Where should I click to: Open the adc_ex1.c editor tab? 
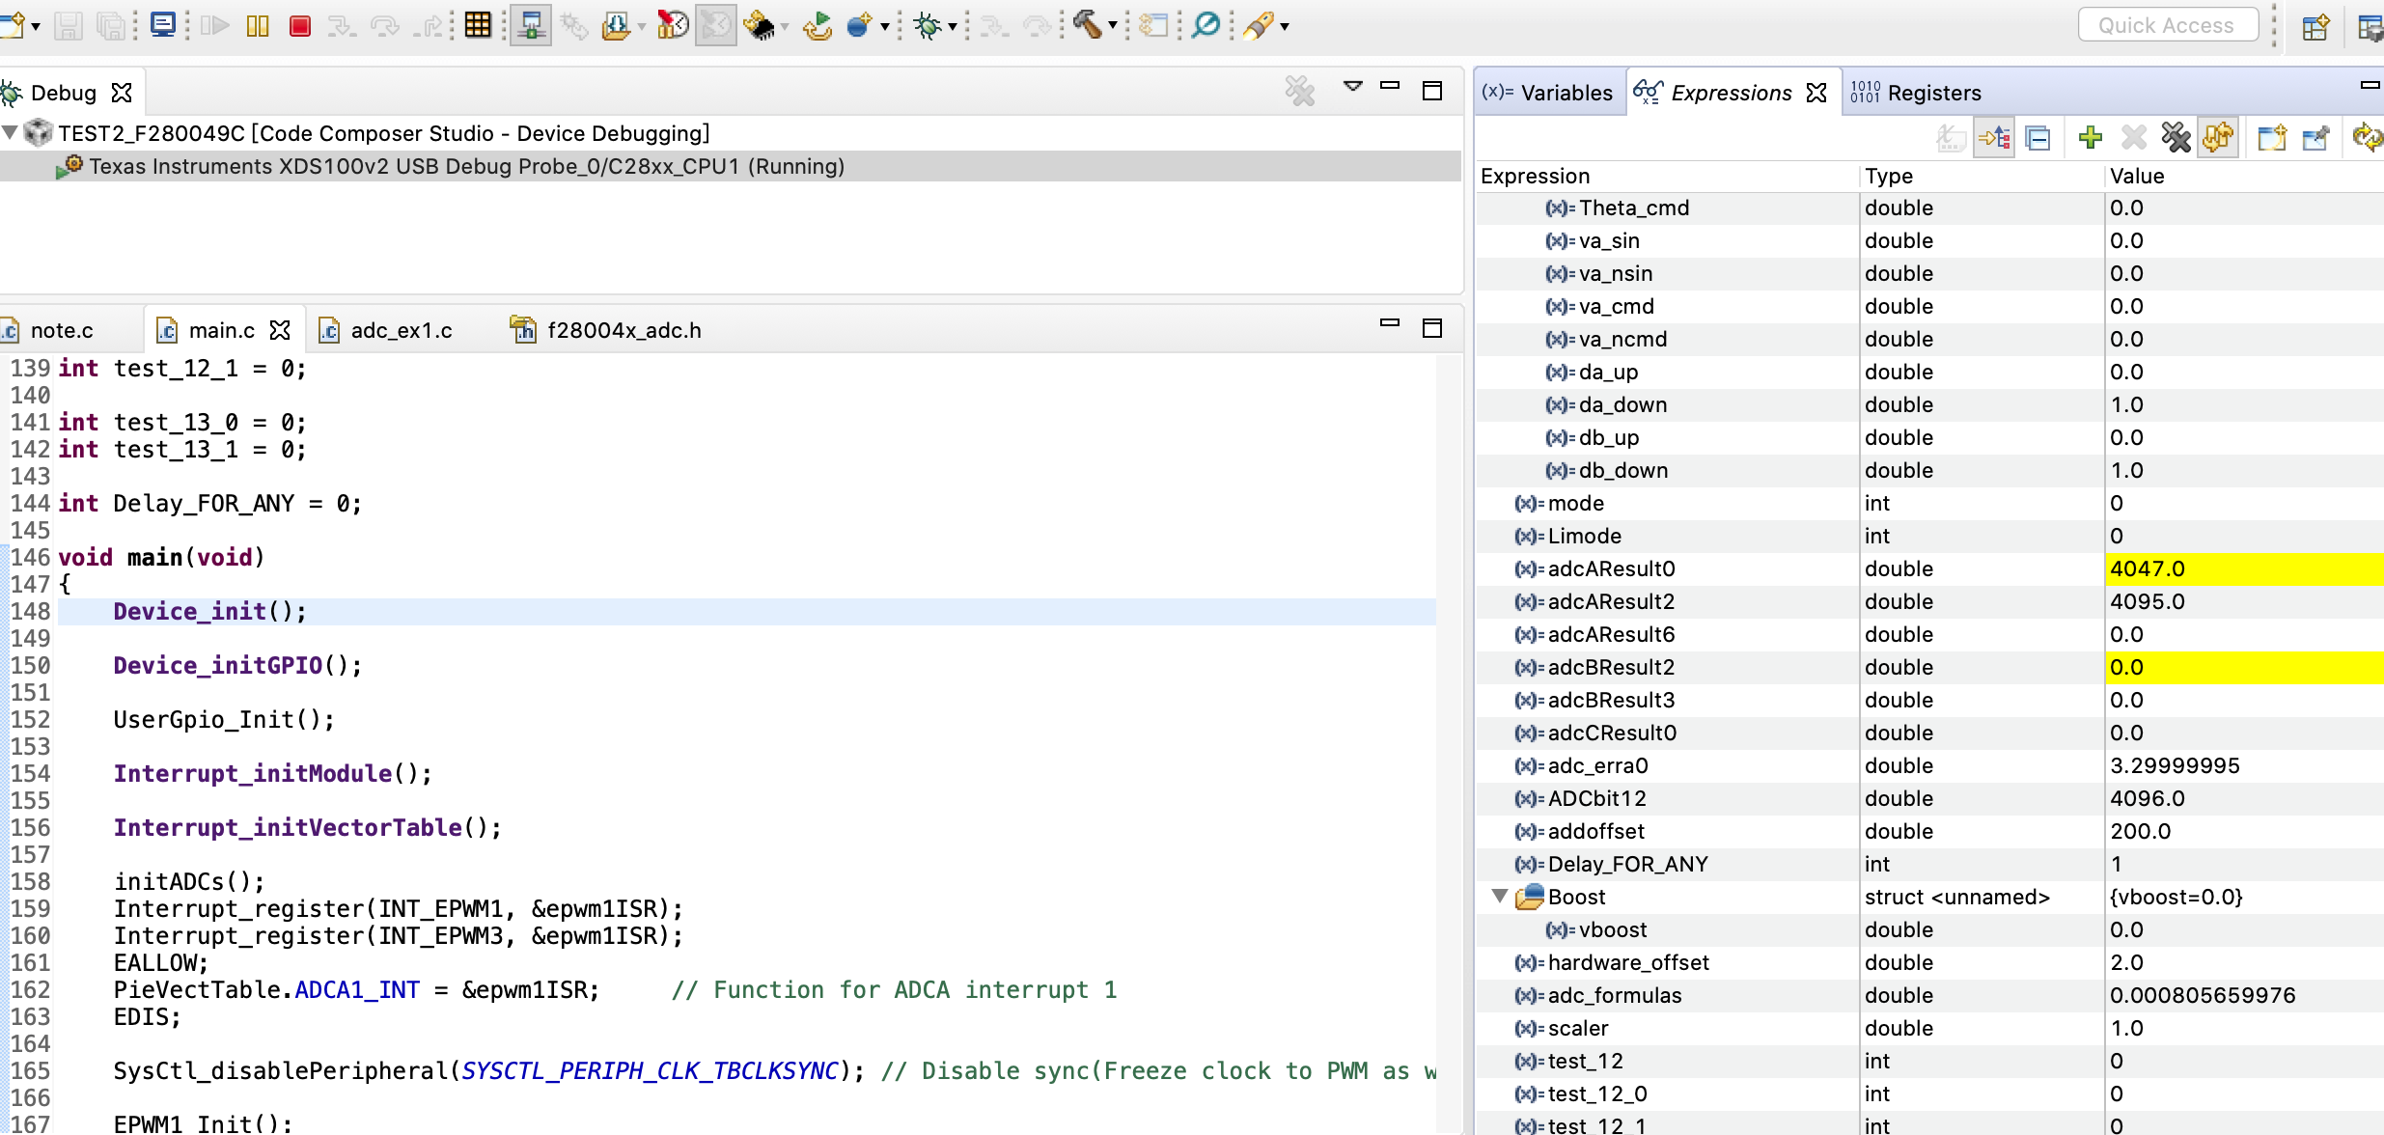tap(400, 331)
